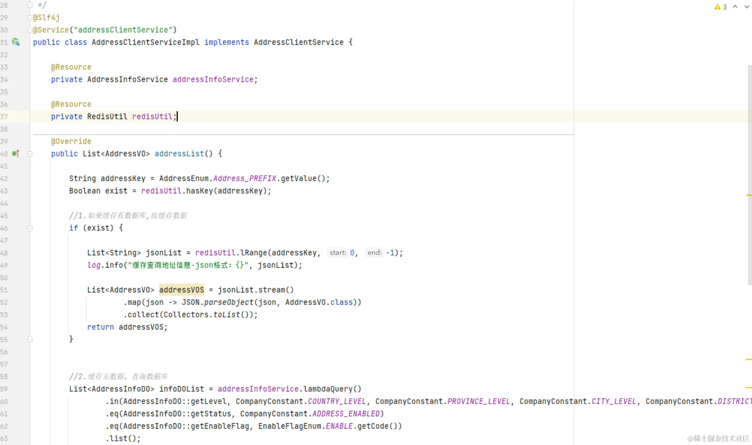This screenshot has height=445, width=752.
Task: Click the lowest yellow warning stripe on scrollbar
Action: coord(748,388)
